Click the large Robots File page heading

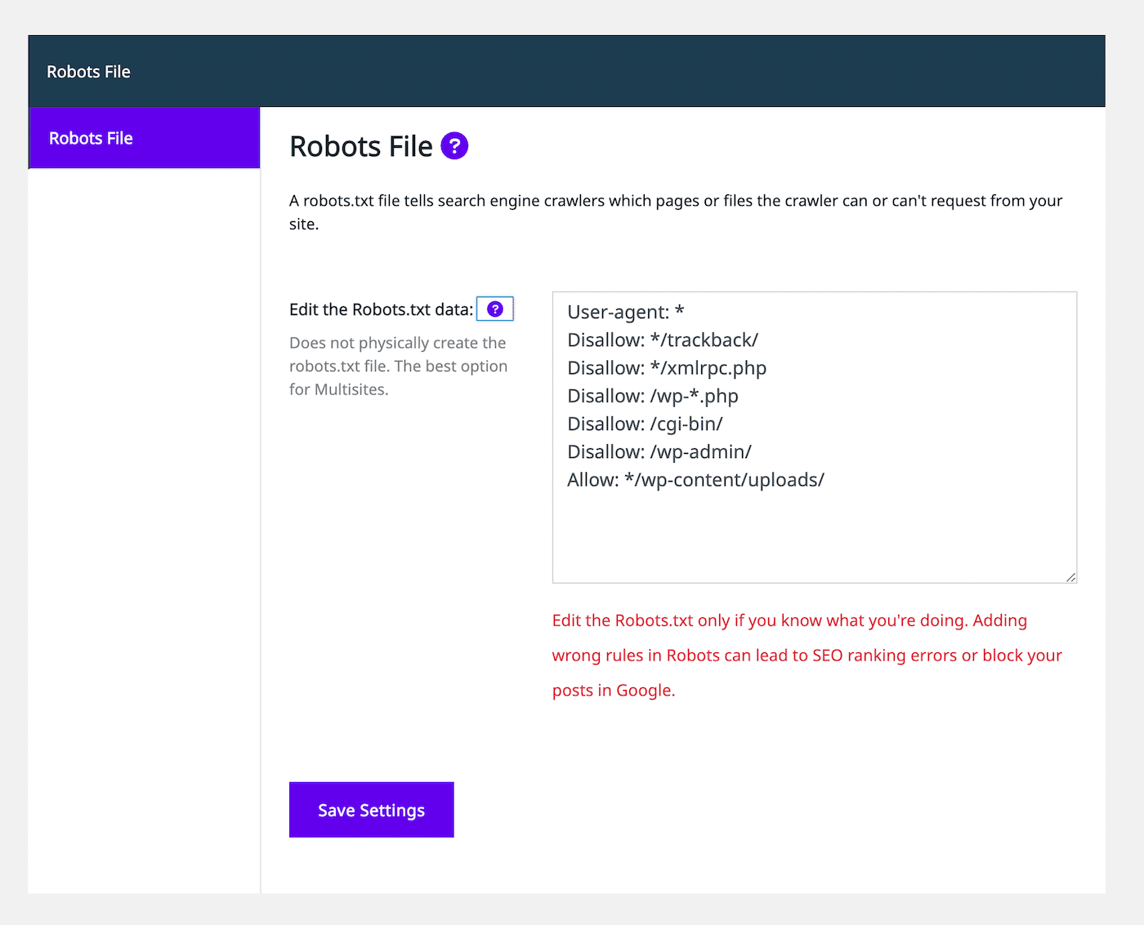tap(360, 147)
